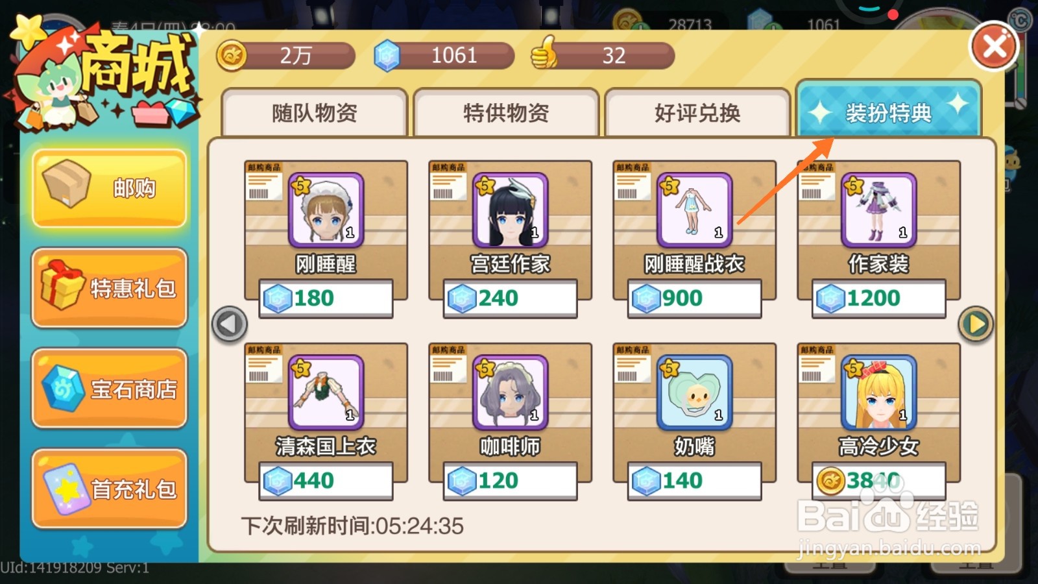Open the 宝石商店 gem shop
This screenshot has height=584, width=1038.
tap(109, 389)
